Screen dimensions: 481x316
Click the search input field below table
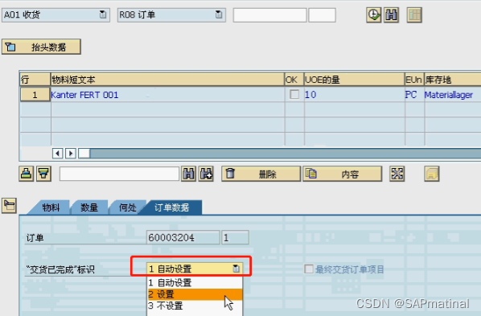tap(119, 174)
